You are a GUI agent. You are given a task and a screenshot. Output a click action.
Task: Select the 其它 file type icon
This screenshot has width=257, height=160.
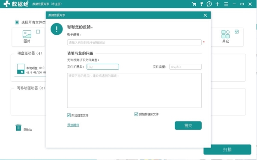[226, 34]
